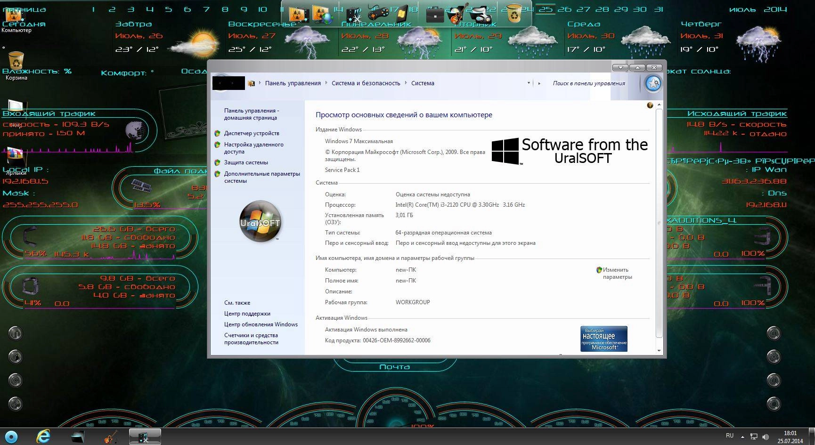Click the Воскресенье forecast thunderstorm icon
815x445 pixels.
pyautogui.click(x=307, y=41)
